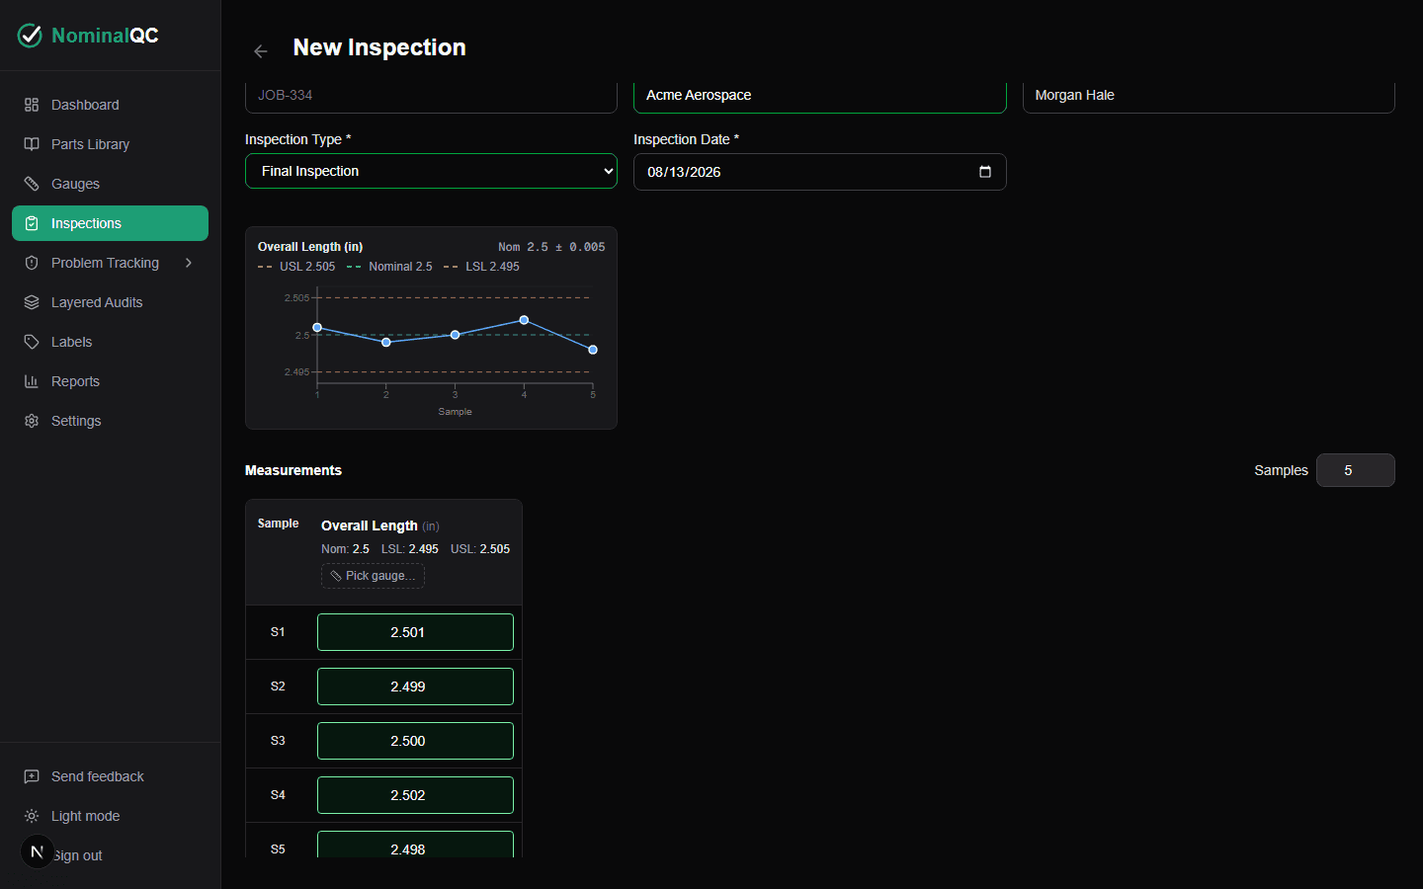The height and width of the screenshot is (889, 1423).
Task: Click the Samples count field
Action: coord(1355,470)
